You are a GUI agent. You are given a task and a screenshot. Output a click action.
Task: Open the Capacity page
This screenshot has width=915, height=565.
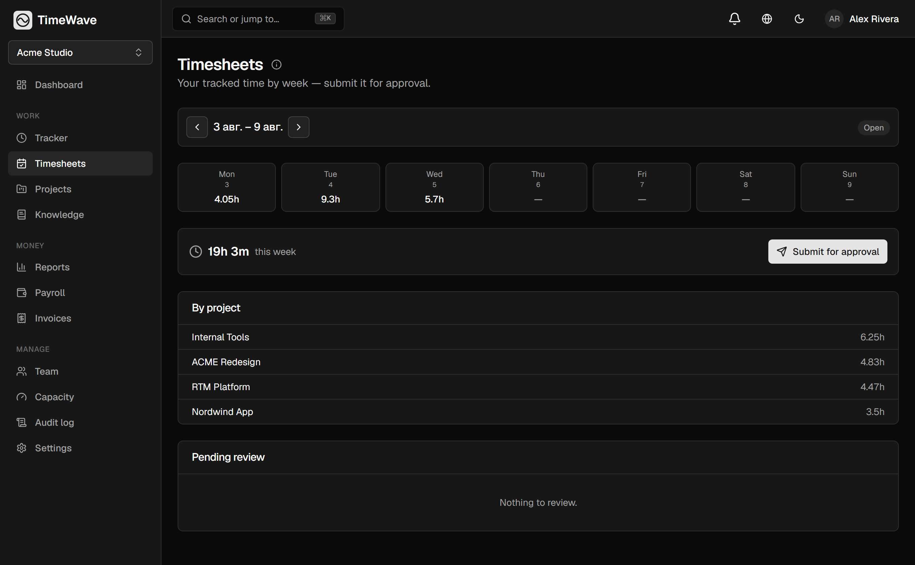click(x=80, y=397)
